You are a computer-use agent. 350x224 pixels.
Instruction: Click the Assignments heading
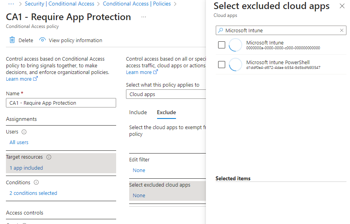click(21, 119)
